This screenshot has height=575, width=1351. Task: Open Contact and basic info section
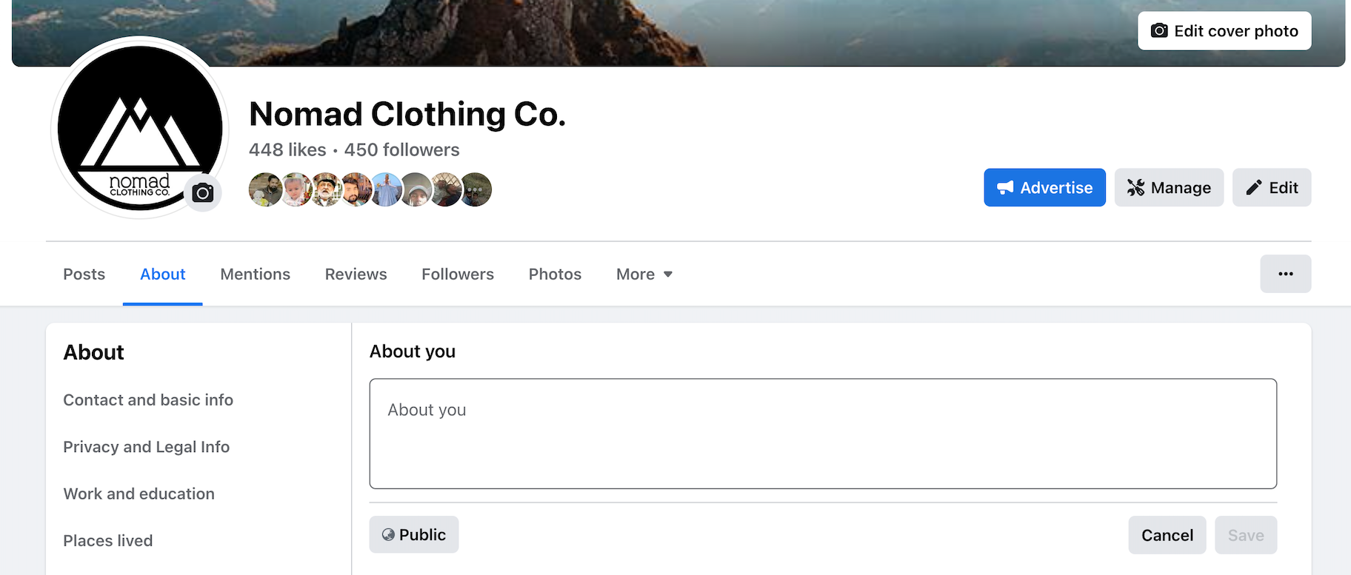(148, 400)
